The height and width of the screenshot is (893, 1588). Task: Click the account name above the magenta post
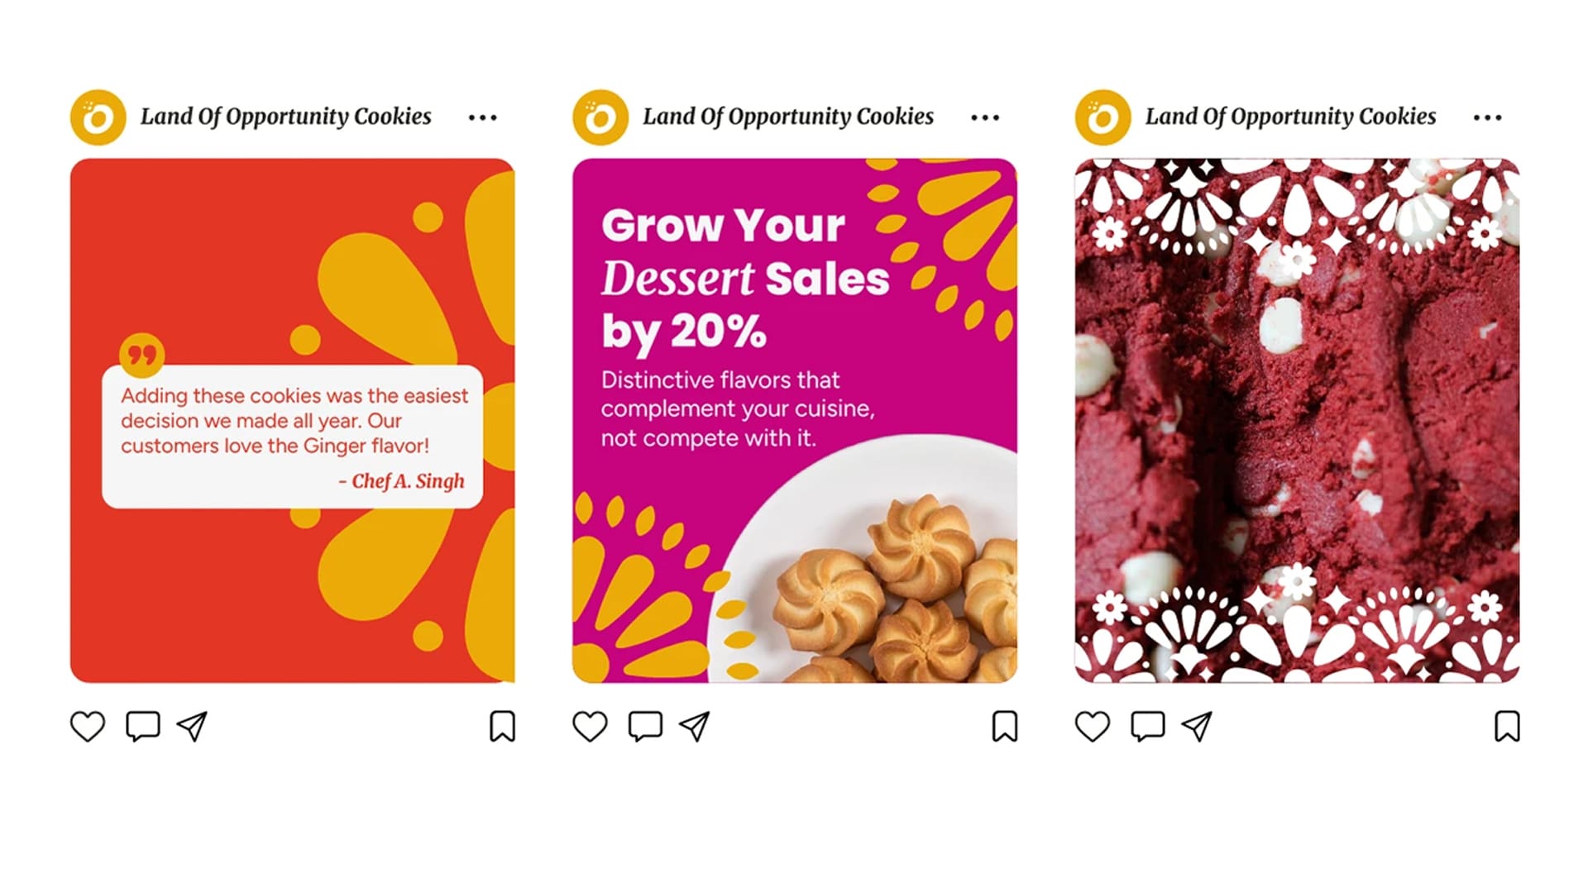pyautogui.click(x=788, y=117)
